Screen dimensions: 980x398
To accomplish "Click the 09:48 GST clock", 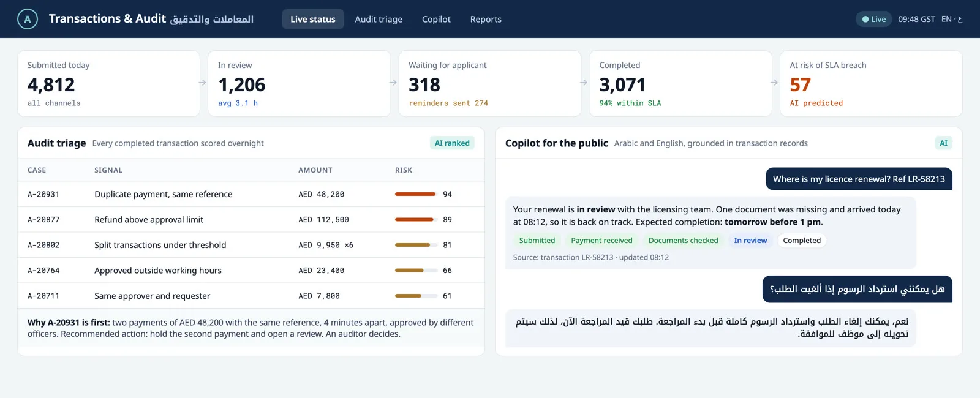I will (x=916, y=19).
